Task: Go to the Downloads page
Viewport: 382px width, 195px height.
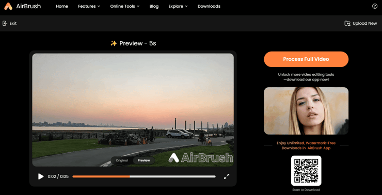Action: click(x=209, y=6)
